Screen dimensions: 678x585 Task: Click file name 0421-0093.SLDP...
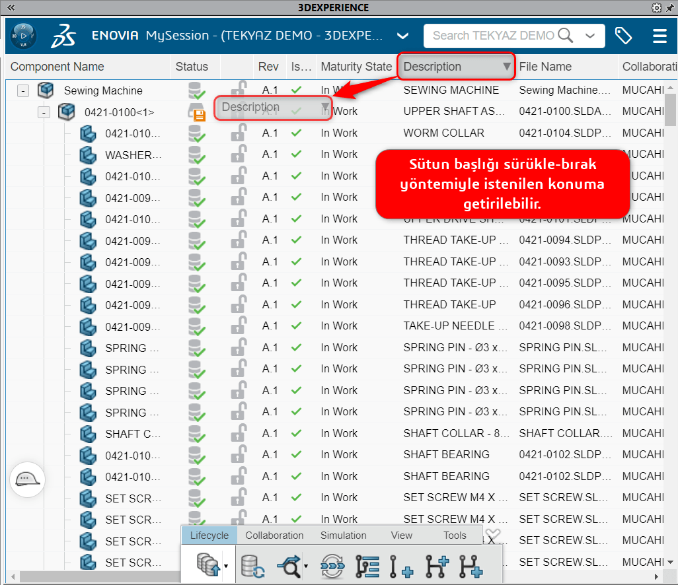coord(565,261)
